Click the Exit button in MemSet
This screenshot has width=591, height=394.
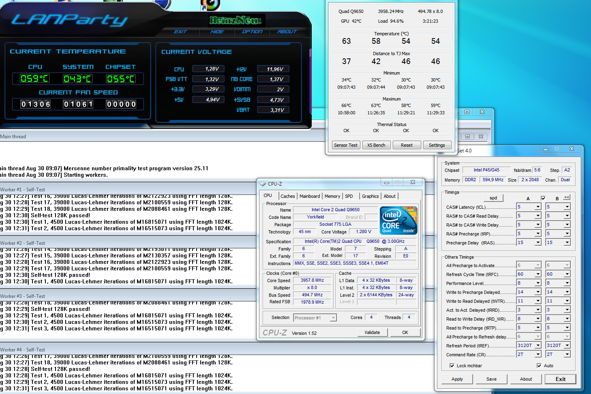[x=561, y=379]
